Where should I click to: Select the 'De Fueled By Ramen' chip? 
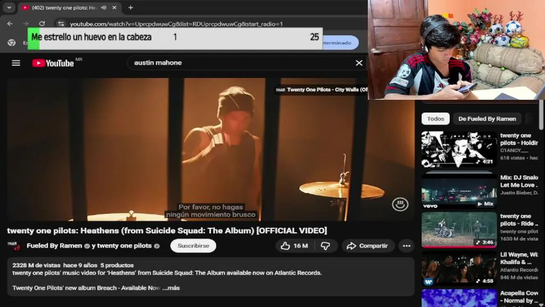tap(487, 119)
